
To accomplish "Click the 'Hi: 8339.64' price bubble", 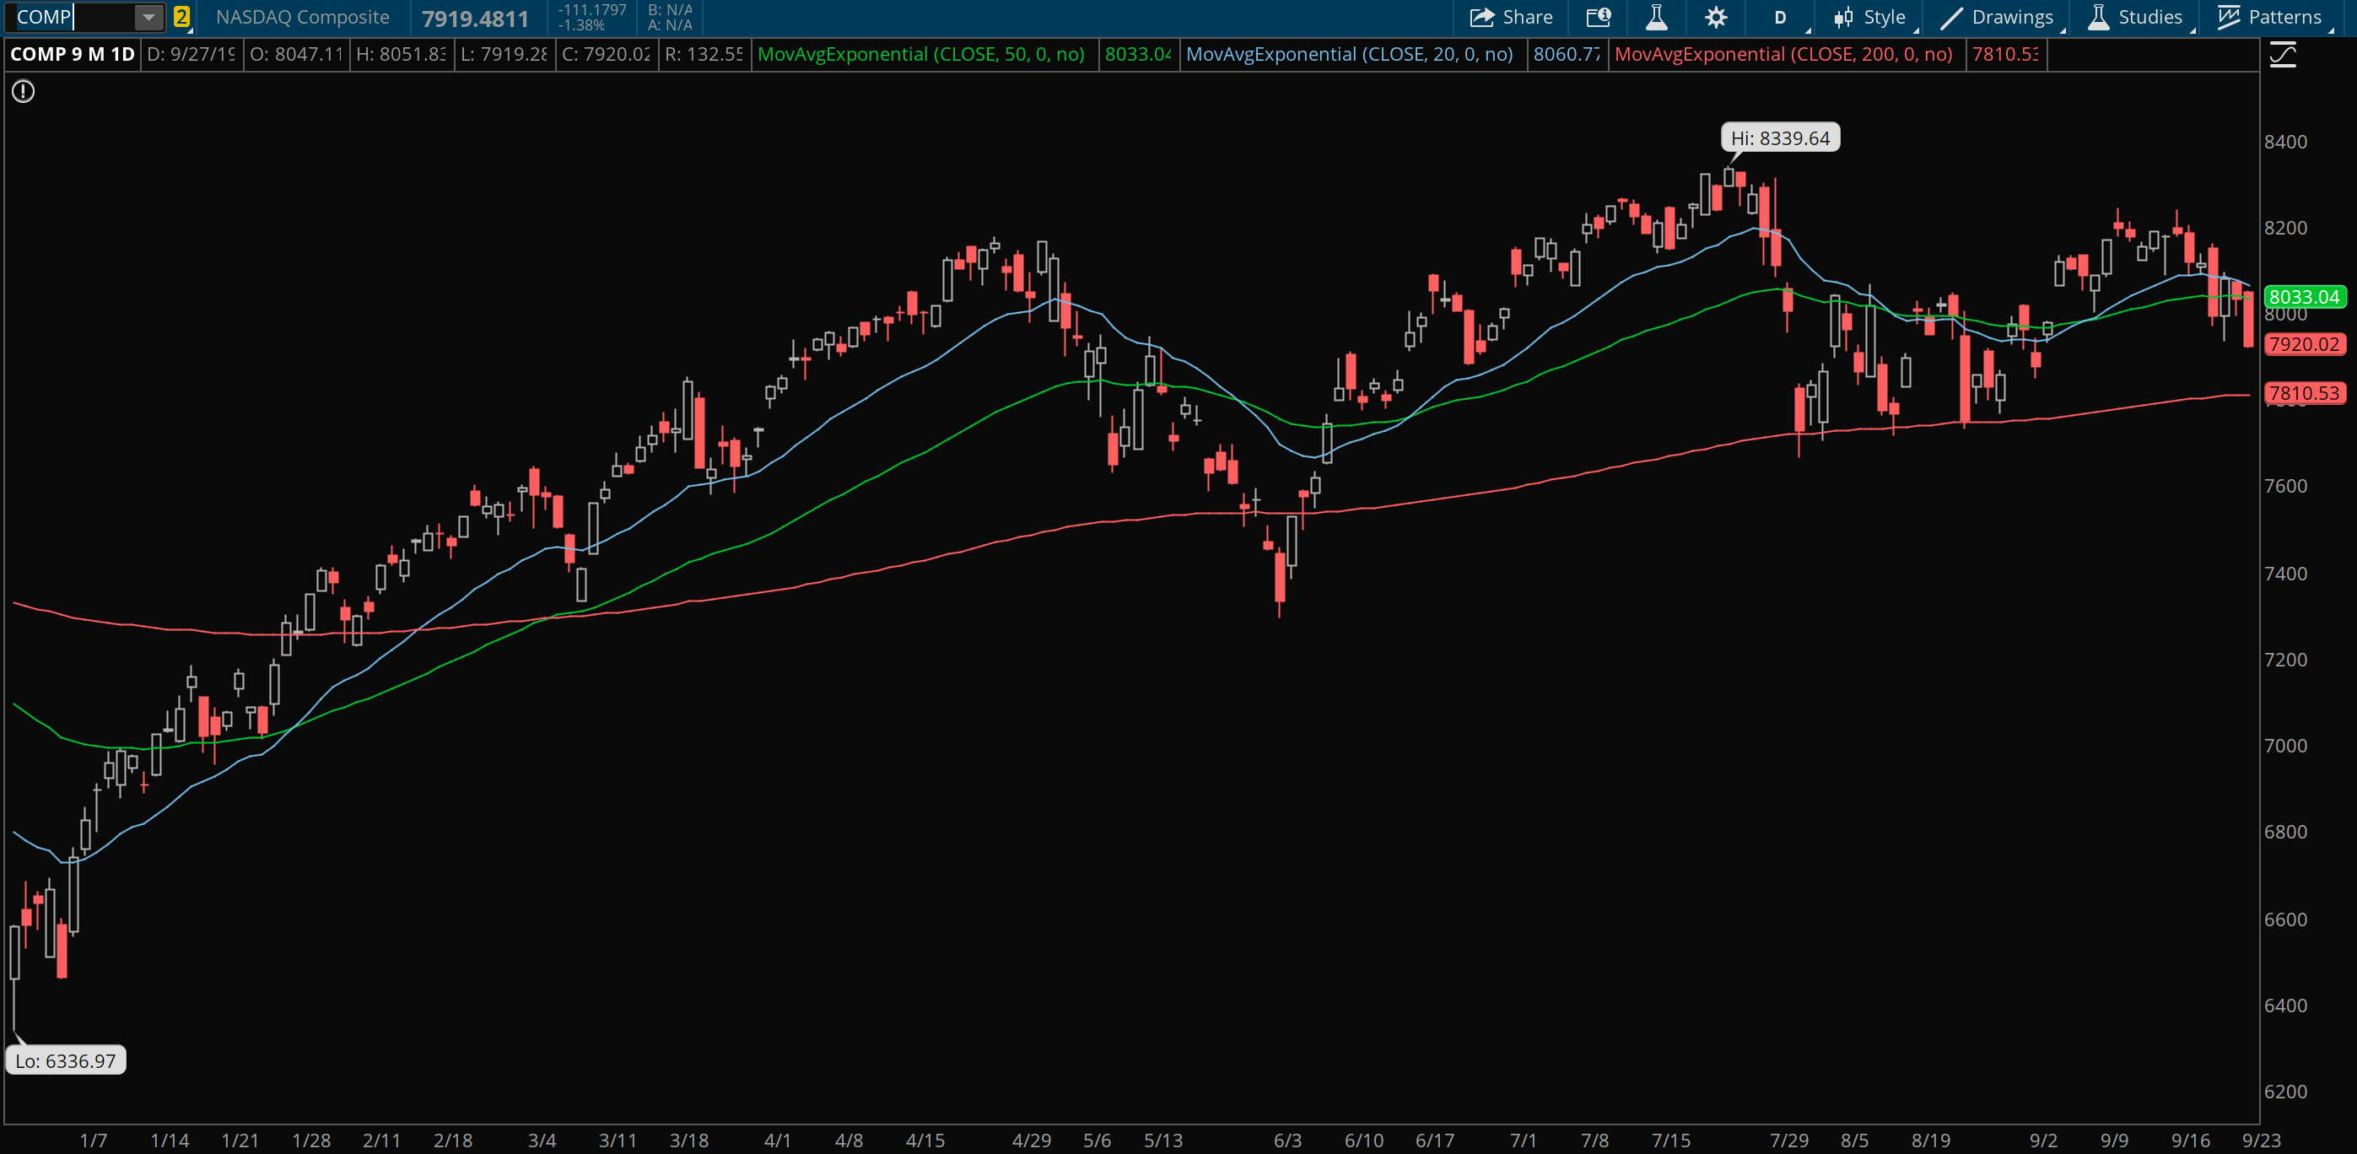I will tap(1780, 138).
